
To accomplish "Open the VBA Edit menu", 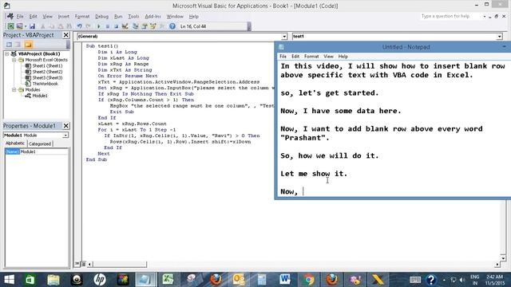I will pos(33,16).
